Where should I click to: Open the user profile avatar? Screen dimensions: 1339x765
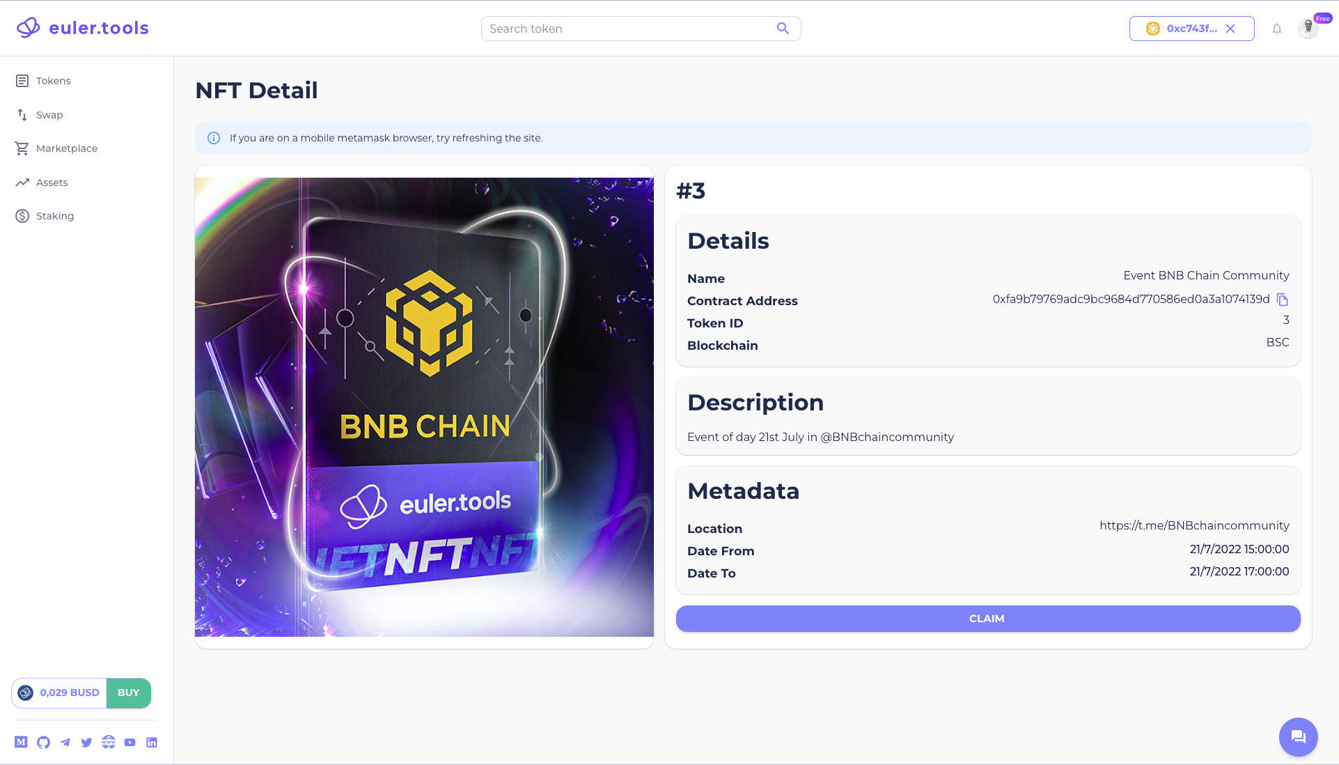coord(1308,29)
